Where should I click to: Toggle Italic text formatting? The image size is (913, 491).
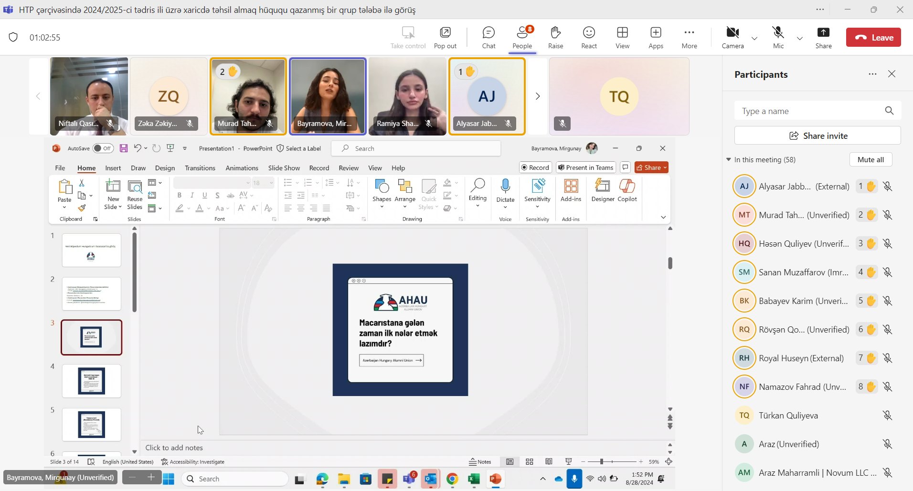point(192,195)
